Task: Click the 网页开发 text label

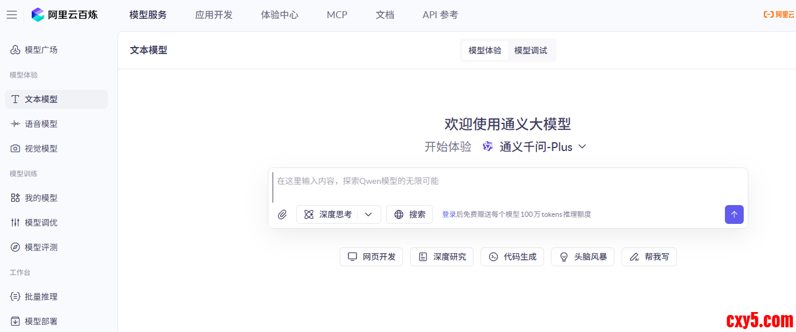Action: pyautogui.click(x=379, y=257)
